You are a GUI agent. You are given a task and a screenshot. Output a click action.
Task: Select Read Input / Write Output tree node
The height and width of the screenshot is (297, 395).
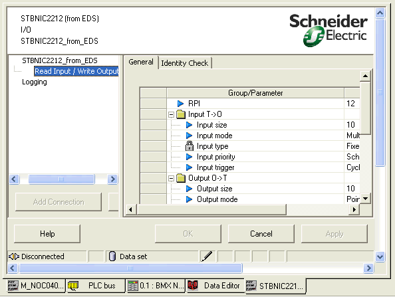pyautogui.click(x=76, y=71)
